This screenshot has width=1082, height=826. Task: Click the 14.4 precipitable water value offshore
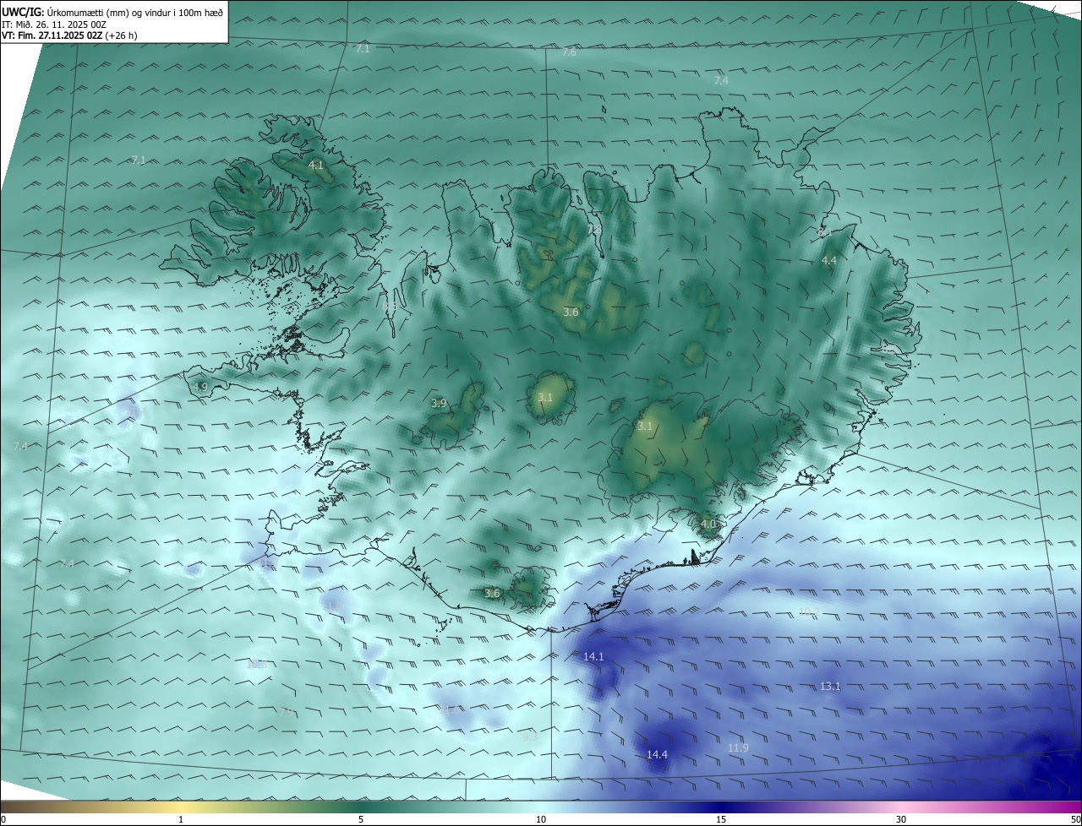pyautogui.click(x=657, y=754)
